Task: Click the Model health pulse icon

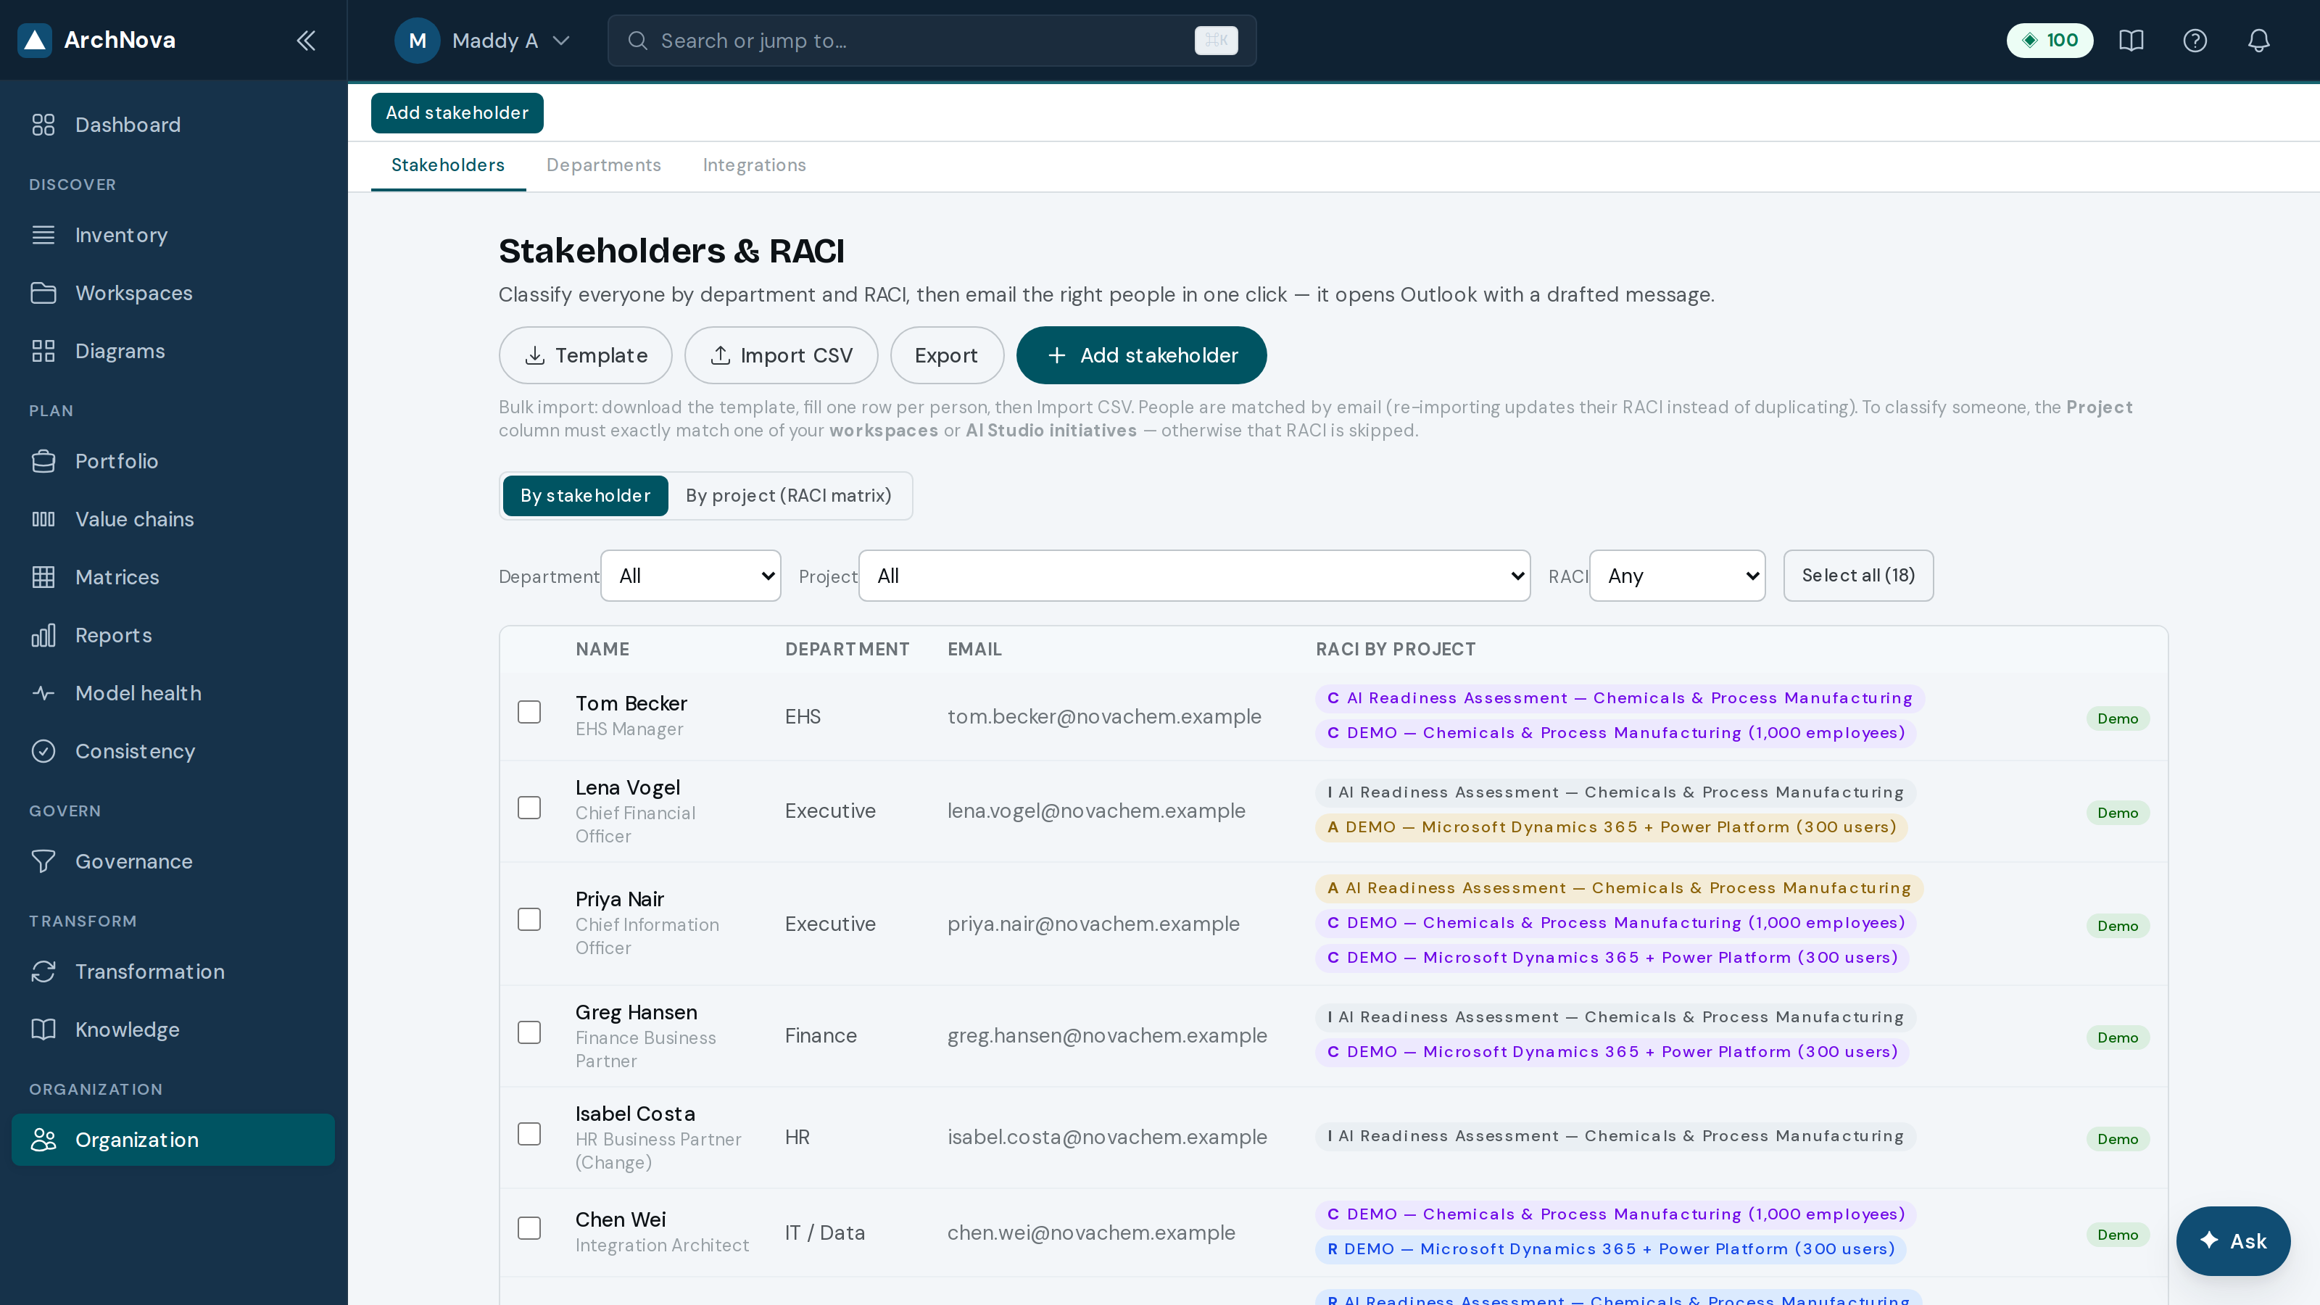Action: [43, 694]
